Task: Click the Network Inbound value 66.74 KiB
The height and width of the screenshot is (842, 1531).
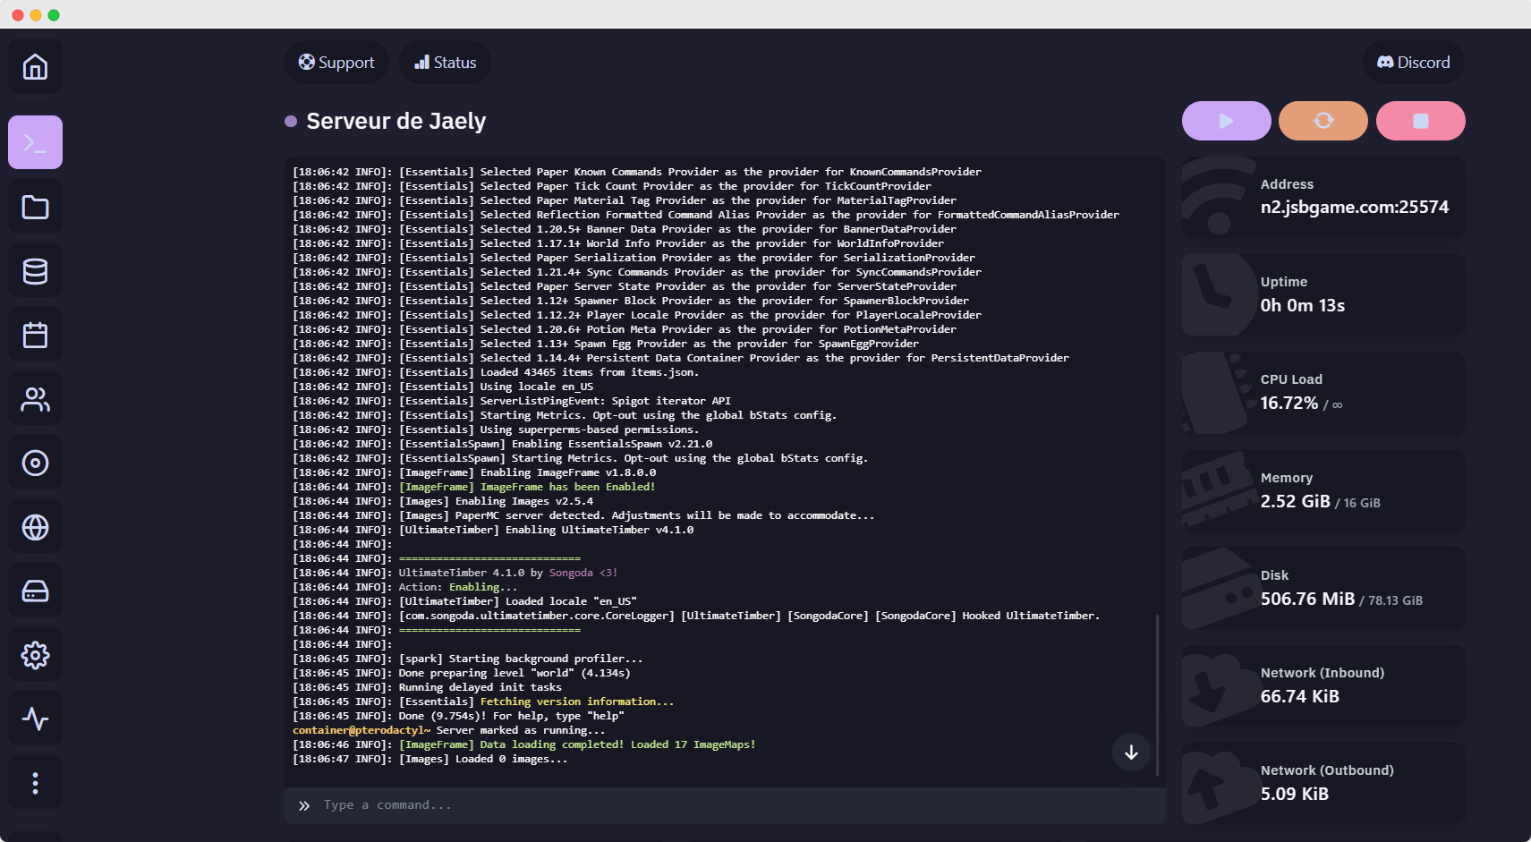Action: (x=1299, y=696)
